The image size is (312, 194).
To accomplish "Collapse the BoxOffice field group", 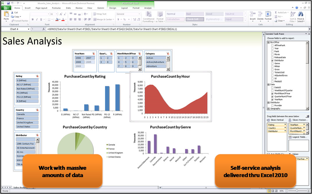I will [269, 42].
